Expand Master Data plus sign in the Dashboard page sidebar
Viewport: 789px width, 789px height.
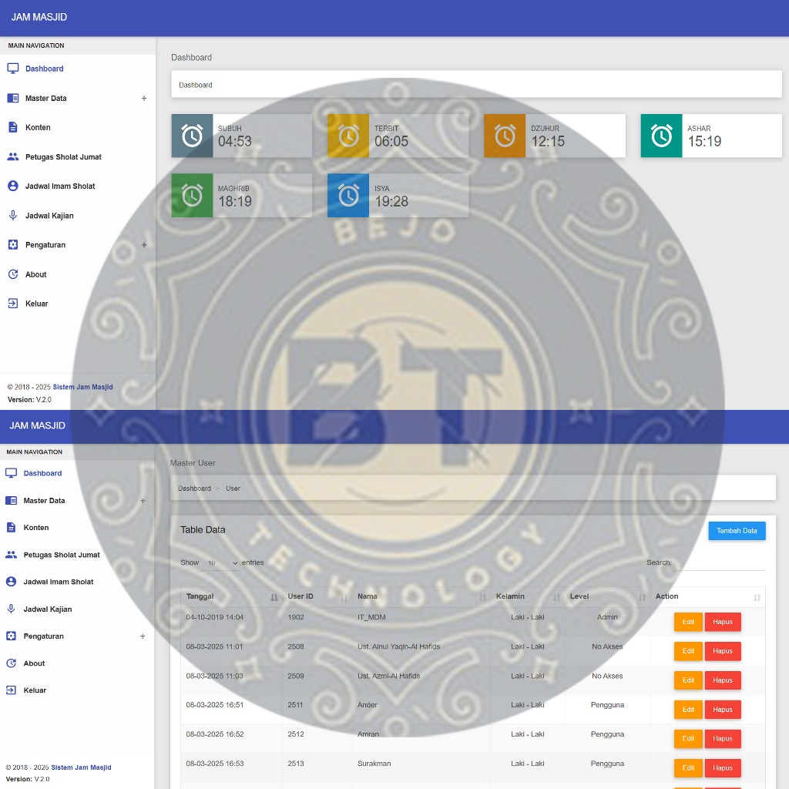pos(144,98)
